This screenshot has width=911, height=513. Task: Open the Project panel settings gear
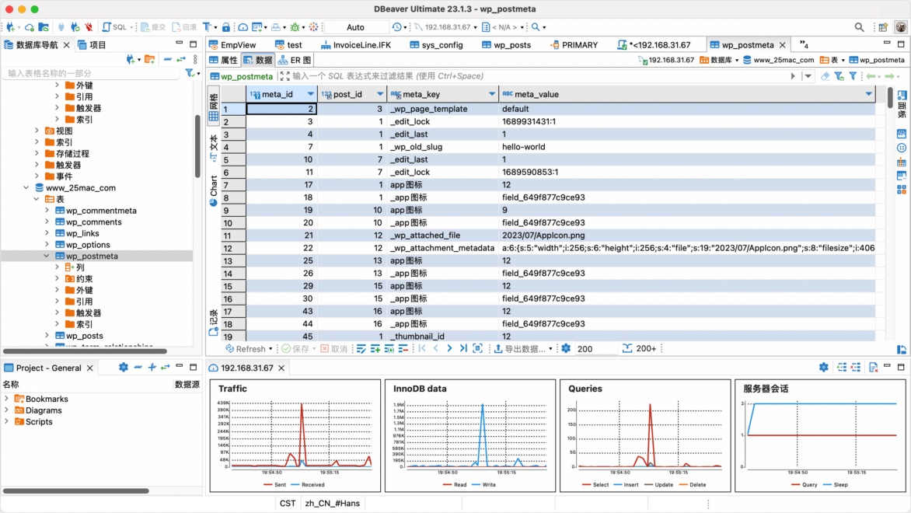[123, 367]
